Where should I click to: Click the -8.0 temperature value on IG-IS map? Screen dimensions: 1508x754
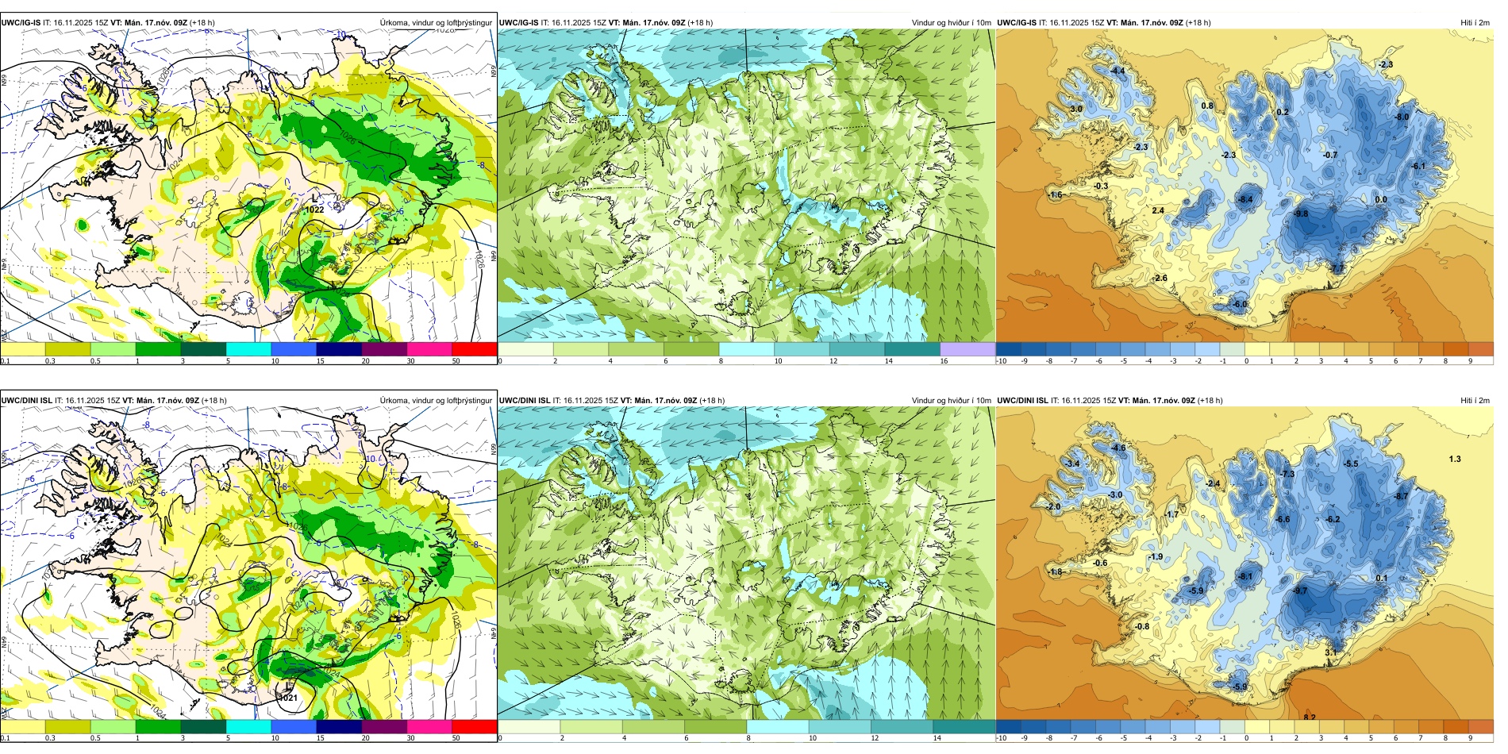[x=1402, y=117]
